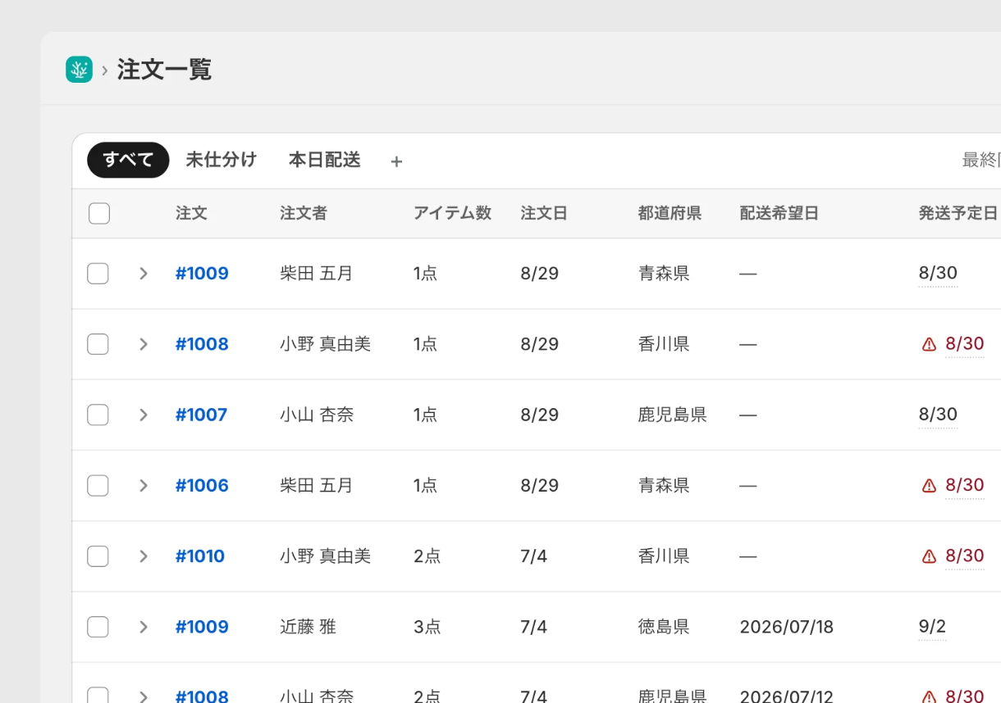The width and height of the screenshot is (1001, 703).
Task: Check the box for order #1008 小野 真由美
Action: [98, 344]
